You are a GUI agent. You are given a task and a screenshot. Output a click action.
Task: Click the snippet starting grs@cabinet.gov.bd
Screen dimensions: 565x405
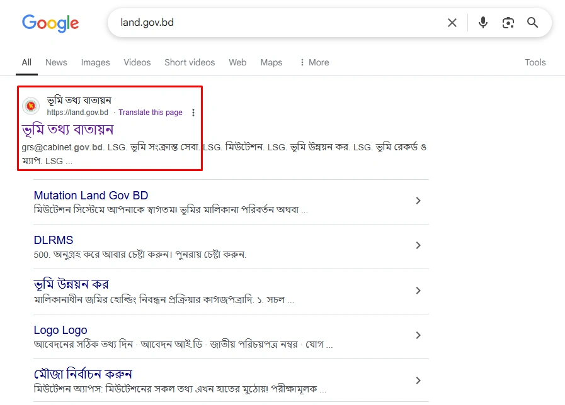point(224,154)
